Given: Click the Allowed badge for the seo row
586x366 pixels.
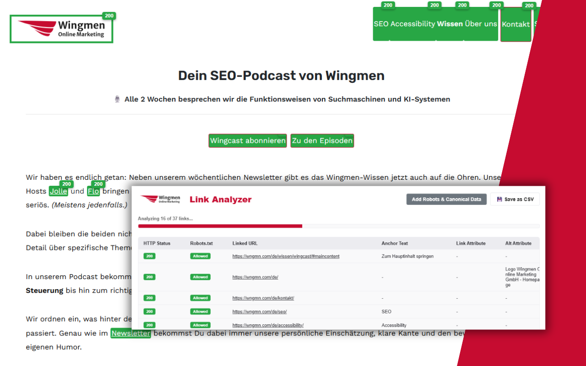Looking at the screenshot, I should pyautogui.click(x=201, y=312).
